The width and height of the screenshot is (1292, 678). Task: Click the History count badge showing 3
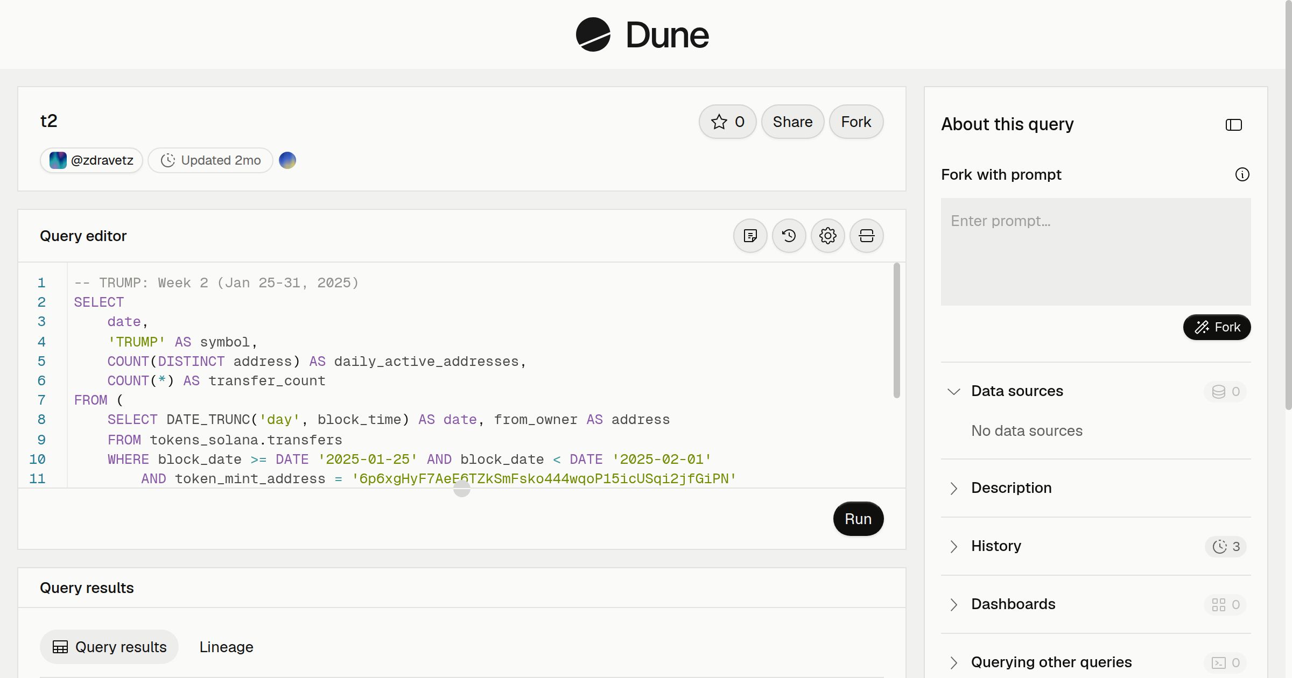pos(1226,546)
